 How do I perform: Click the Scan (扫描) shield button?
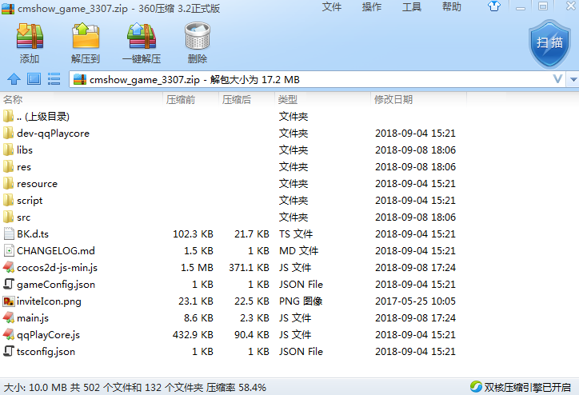pyautogui.click(x=549, y=43)
